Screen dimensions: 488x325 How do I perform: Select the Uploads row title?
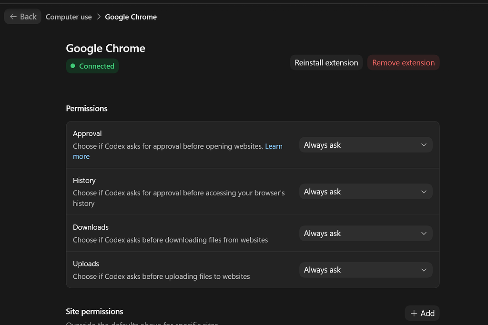pos(86,264)
